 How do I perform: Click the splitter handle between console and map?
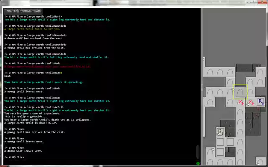click(x=202, y=87)
